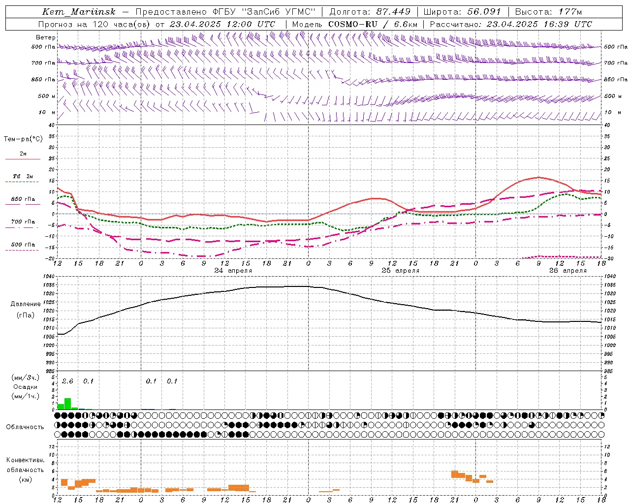Click the 10 м wind level label on the left
Screen dimensions: 630x504
click(47, 112)
